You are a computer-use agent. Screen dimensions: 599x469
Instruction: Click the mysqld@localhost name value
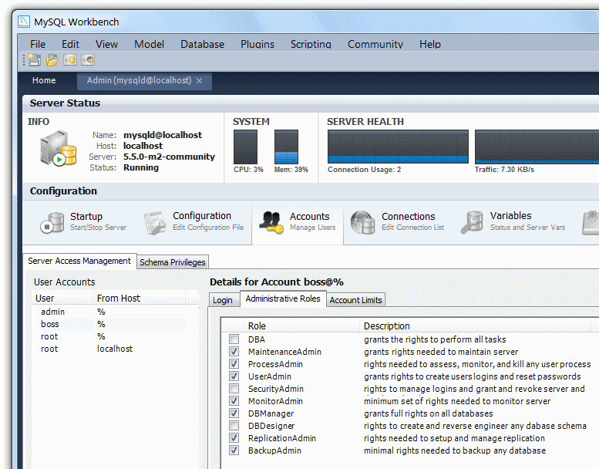[x=163, y=135]
